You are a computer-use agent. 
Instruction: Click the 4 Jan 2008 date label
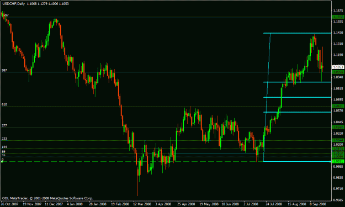(75, 204)
